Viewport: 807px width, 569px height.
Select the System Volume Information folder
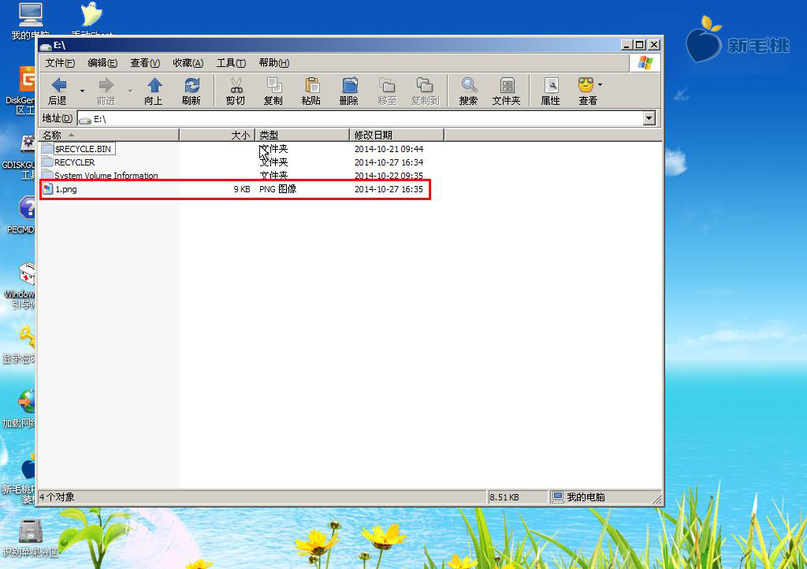pos(106,176)
